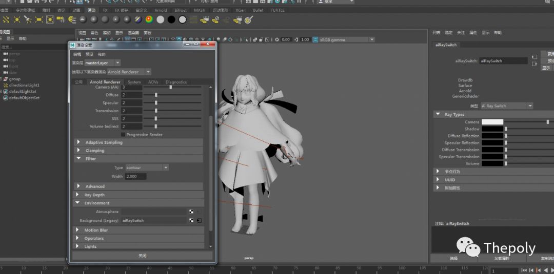Click the connection arrow next to aiRaySwitch background
This screenshot has width=554, height=274.
pos(199,221)
